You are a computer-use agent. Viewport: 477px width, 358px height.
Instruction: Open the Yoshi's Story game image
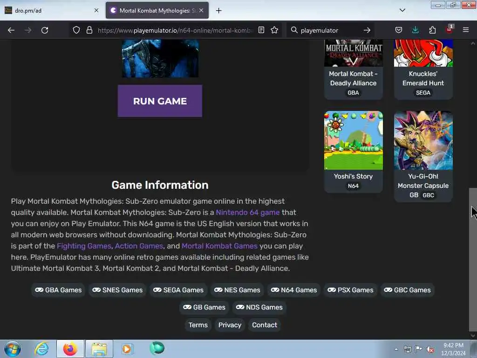354,140
